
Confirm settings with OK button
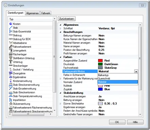click(117, 122)
